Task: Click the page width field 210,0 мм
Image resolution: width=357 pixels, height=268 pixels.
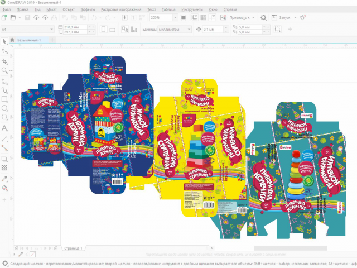Action: [75, 27]
